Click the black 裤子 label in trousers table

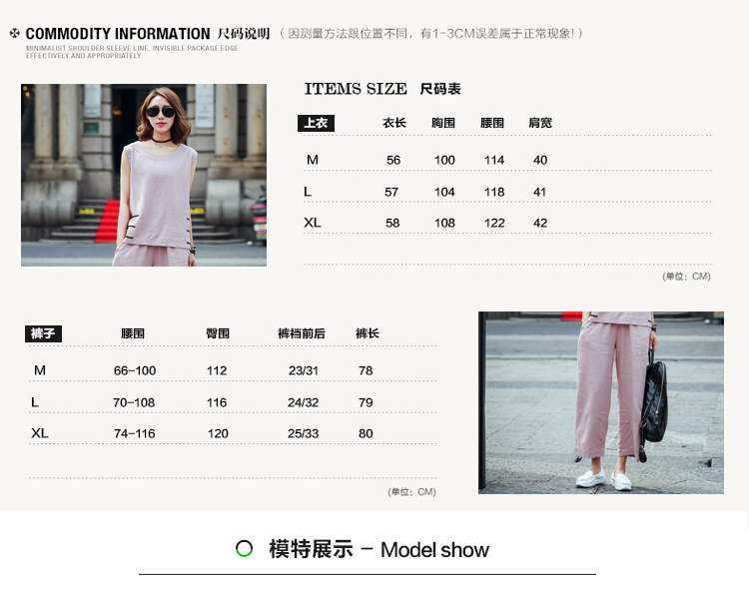click(x=43, y=333)
